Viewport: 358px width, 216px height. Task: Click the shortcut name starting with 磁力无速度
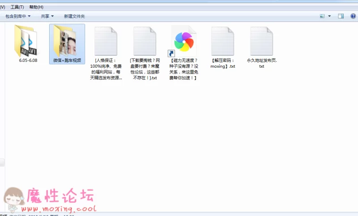tap(183, 69)
